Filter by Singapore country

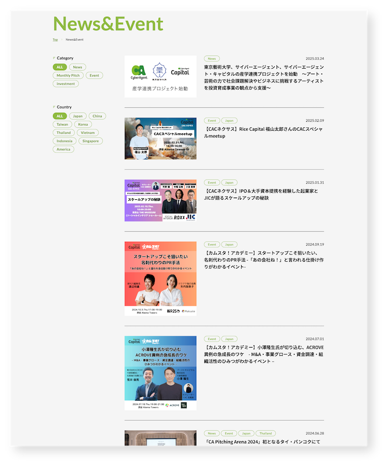pos(91,141)
